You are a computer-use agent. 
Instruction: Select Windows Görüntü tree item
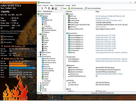pos(48,58)
